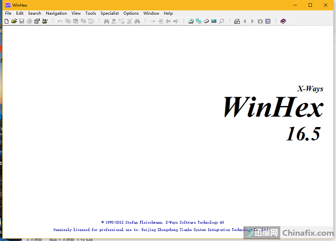Open the Search menu
Viewport: 336px width, 241px height.
pyautogui.click(x=35, y=13)
